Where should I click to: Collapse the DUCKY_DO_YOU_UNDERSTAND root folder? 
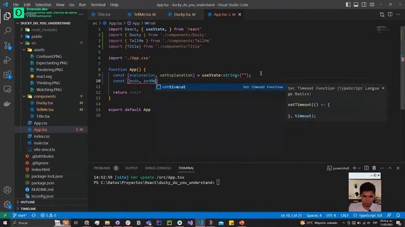click(x=18, y=23)
